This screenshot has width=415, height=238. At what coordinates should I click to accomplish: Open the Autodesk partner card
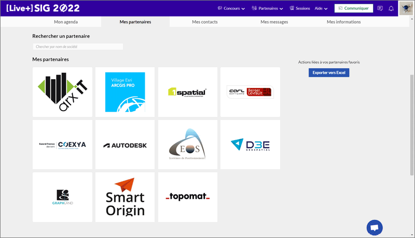coord(125,145)
